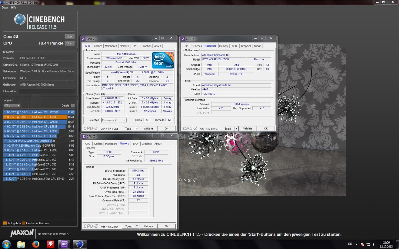The height and width of the screenshot is (249, 399).
Task: Click the MAXON logo at bottom
Action: (22, 233)
